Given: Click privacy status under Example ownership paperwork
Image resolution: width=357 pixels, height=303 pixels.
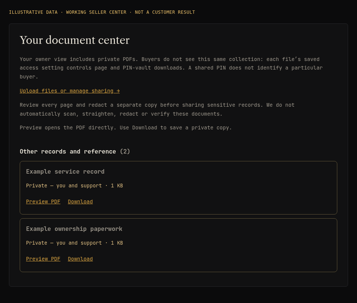Looking at the screenshot, I should click(x=74, y=243).
